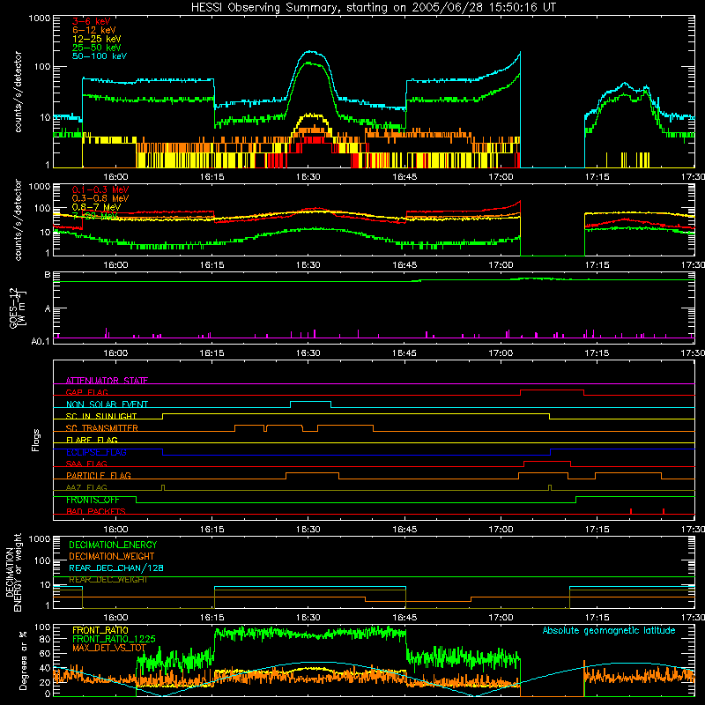Click the last BAD_PACKETS red tick near 17:25
This screenshot has width=705, height=705.
pyautogui.click(x=664, y=511)
